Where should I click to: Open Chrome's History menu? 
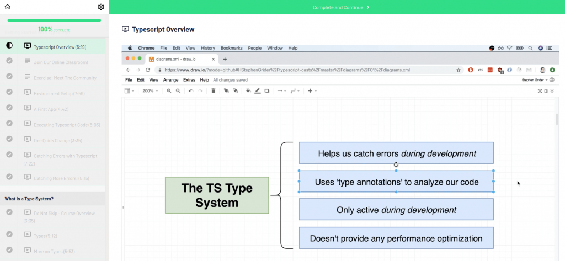[208, 48]
